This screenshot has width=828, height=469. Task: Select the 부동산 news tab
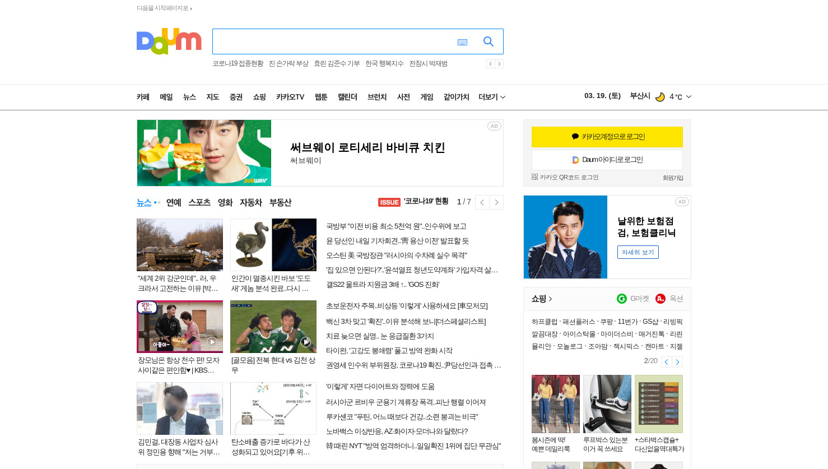click(281, 202)
